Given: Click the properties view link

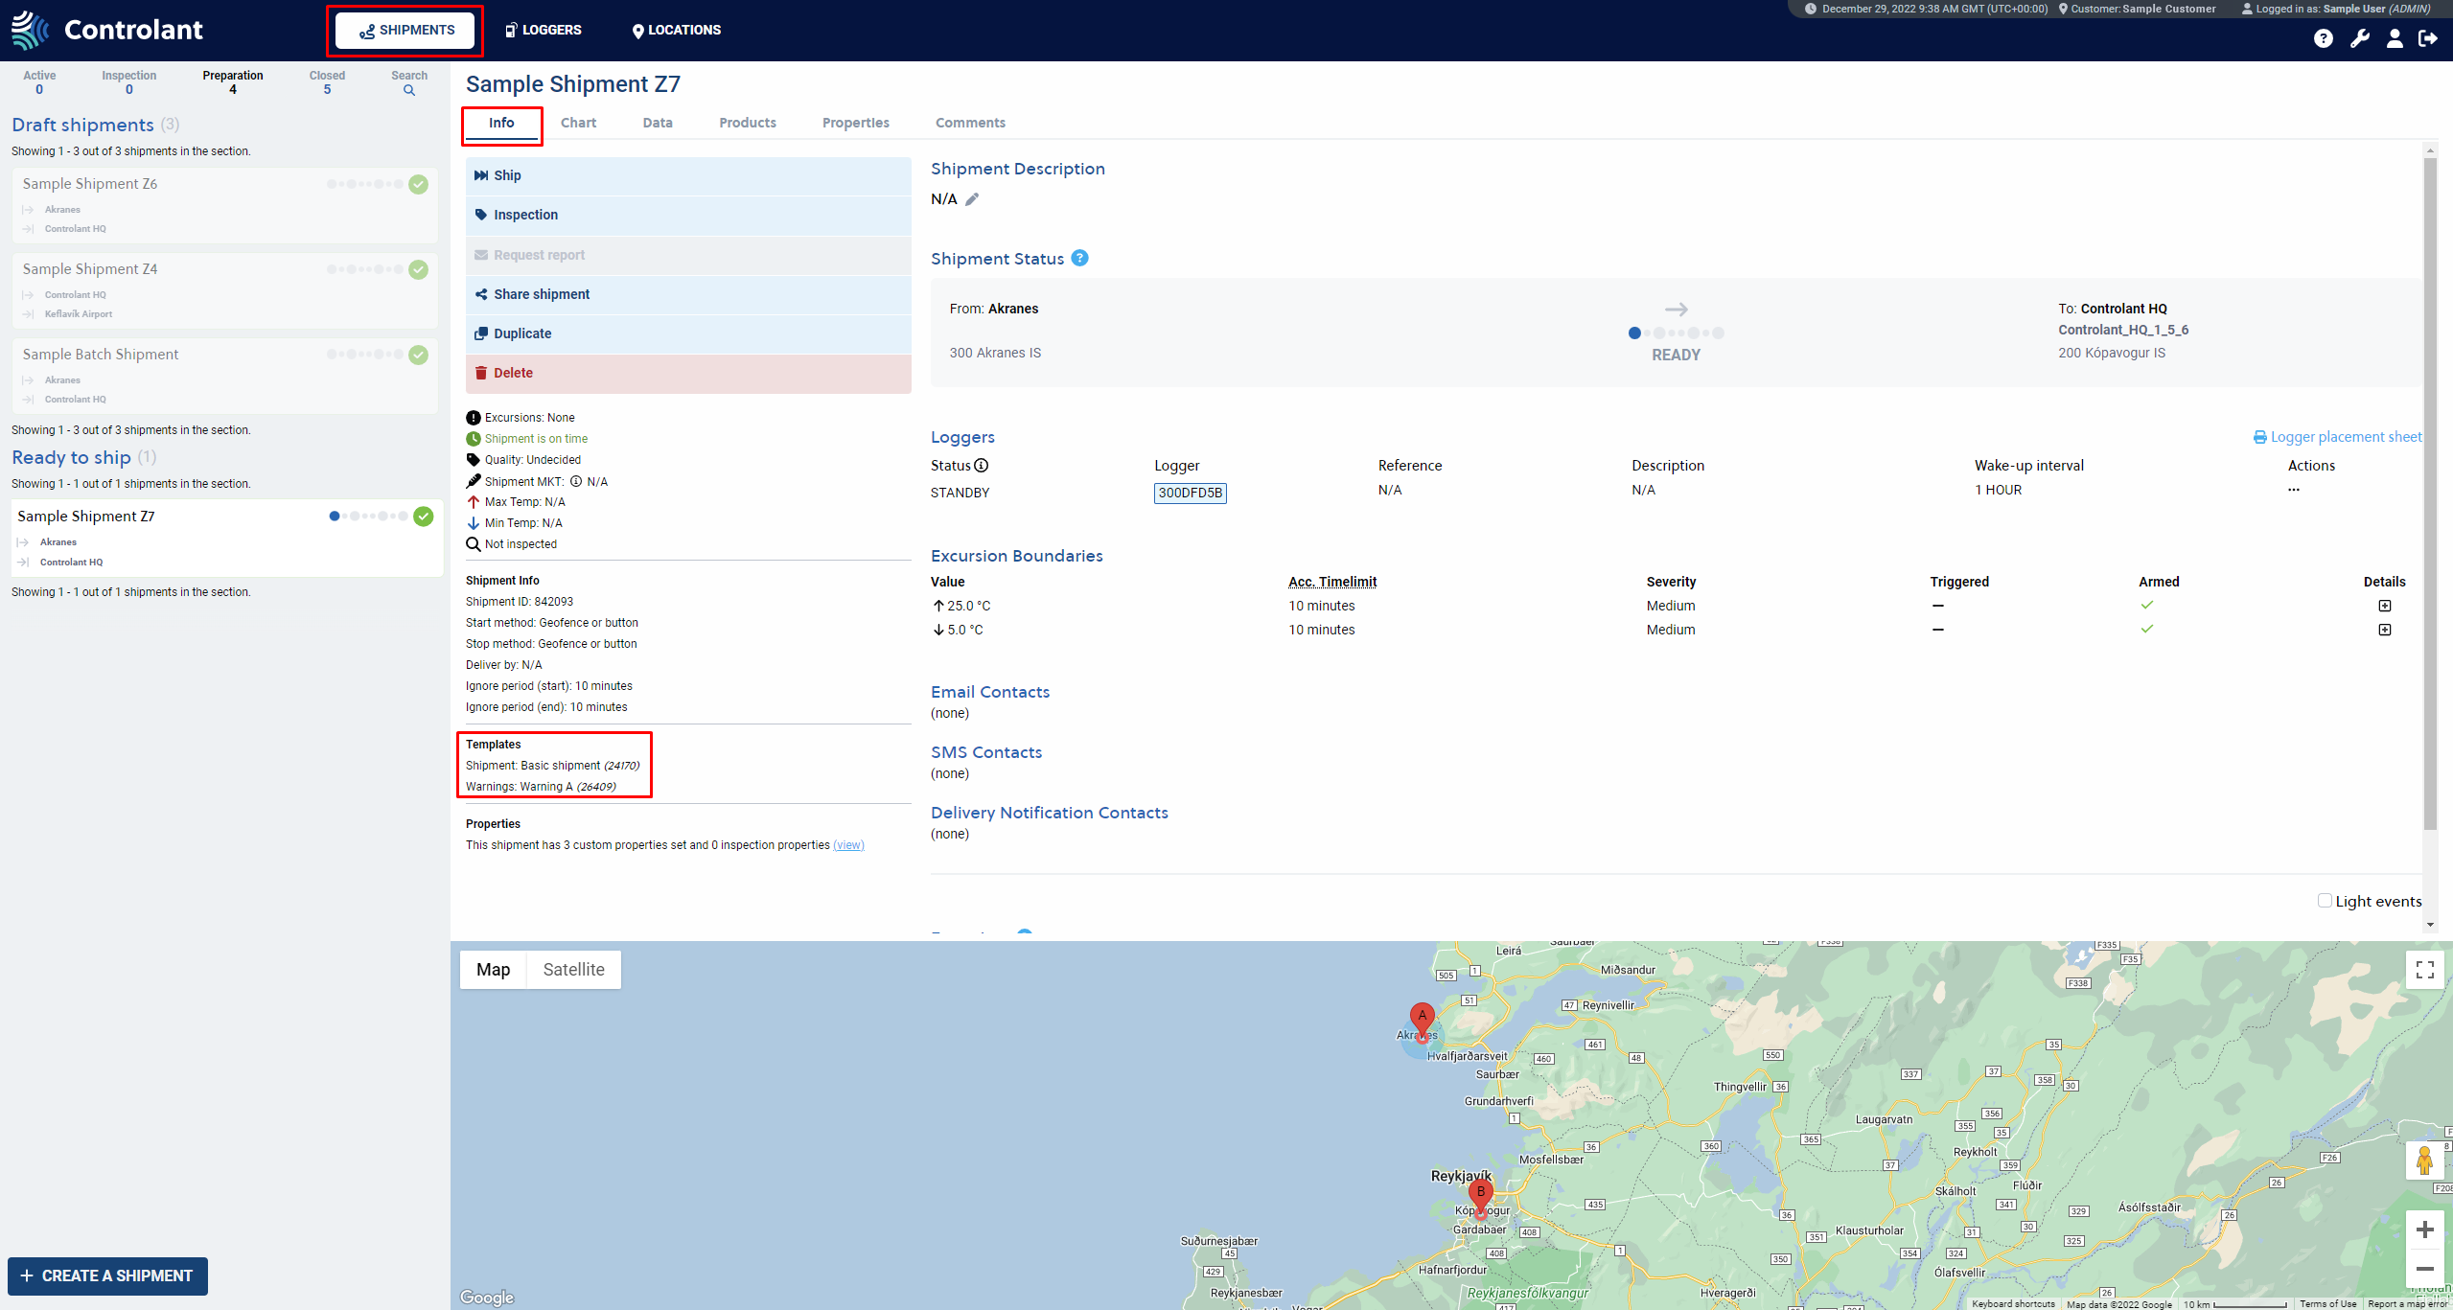Looking at the screenshot, I should coord(848,845).
